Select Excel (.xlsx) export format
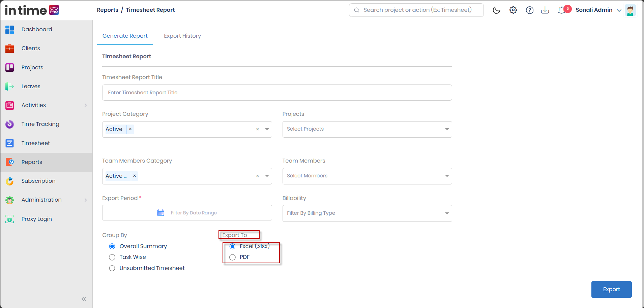 click(232, 246)
